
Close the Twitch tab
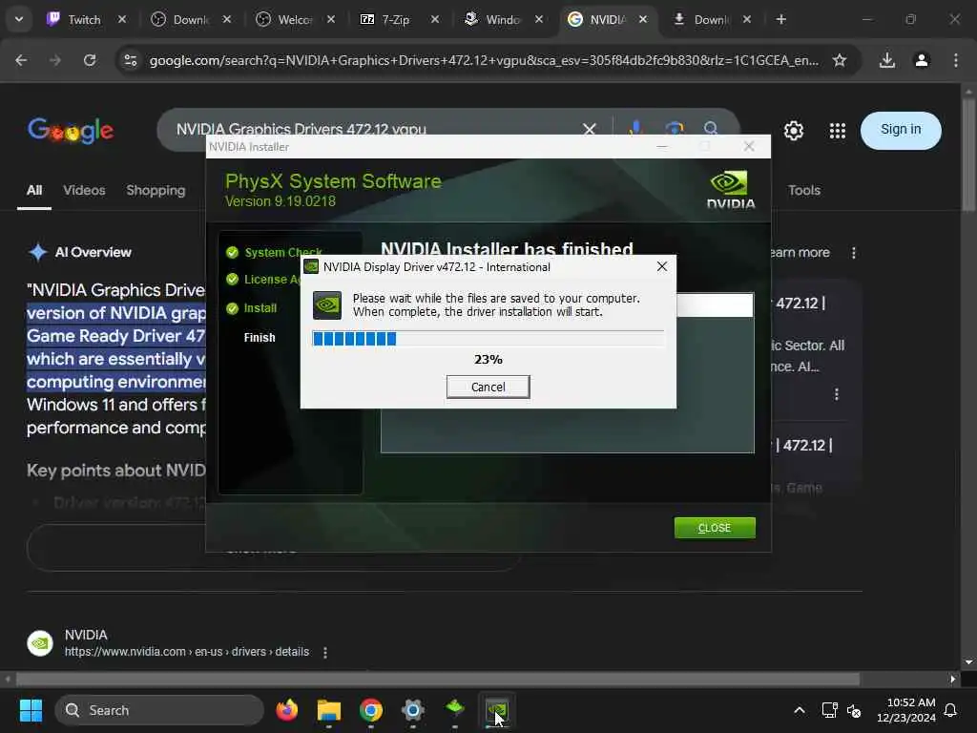click(x=122, y=19)
